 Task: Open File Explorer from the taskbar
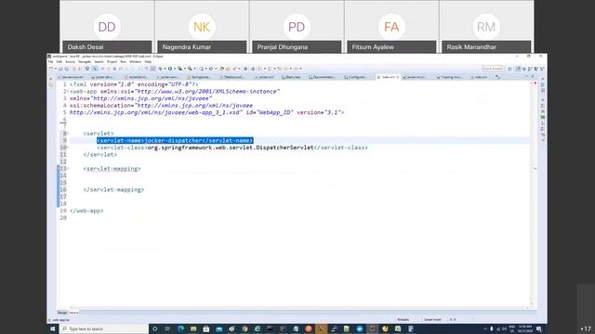pyautogui.click(x=193, y=328)
